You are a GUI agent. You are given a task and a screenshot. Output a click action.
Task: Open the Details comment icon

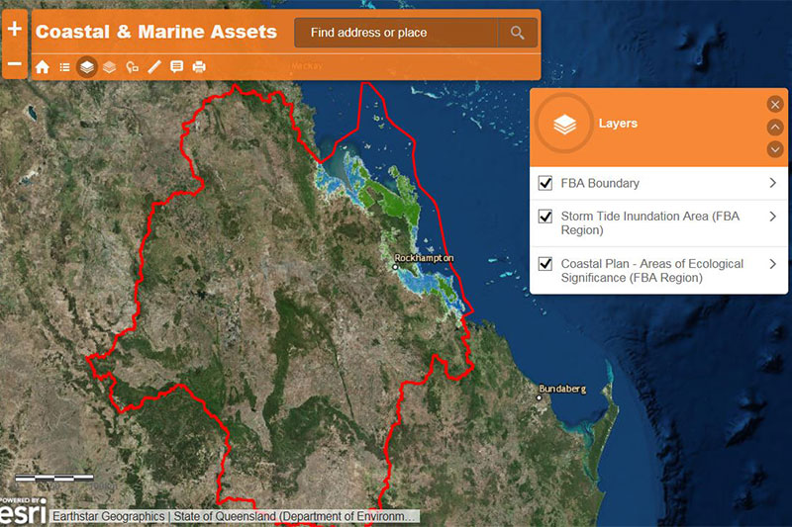pyautogui.click(x=176, y=67)
